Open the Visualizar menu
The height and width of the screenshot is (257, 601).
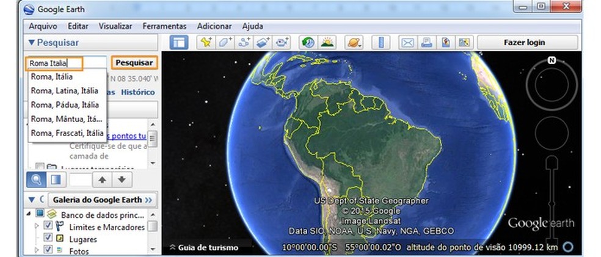(115, 26)
